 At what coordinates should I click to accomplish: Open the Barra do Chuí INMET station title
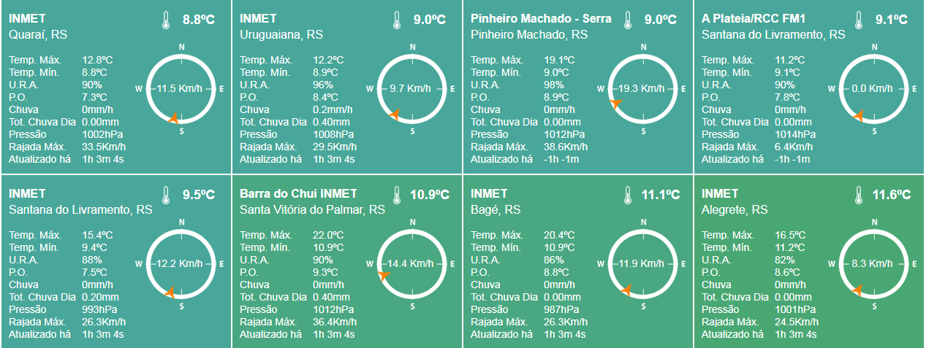(298, 193)
